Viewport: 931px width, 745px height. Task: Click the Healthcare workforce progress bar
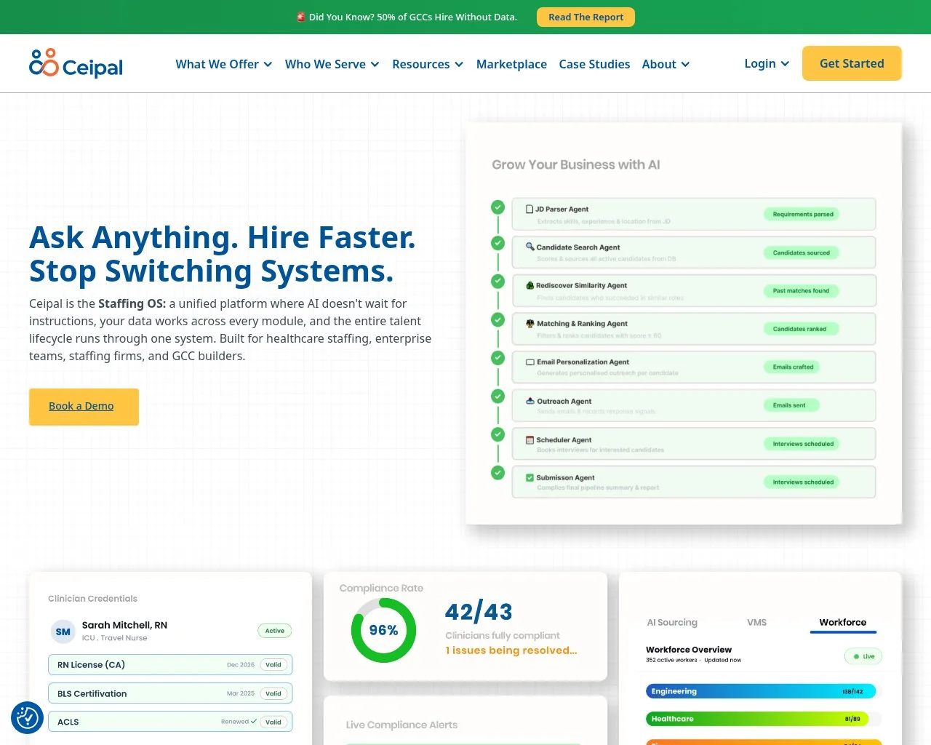(756, 719)
